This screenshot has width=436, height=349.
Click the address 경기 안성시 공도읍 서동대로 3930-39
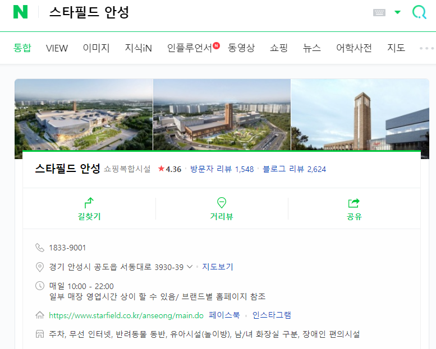(x=116, y=267)
